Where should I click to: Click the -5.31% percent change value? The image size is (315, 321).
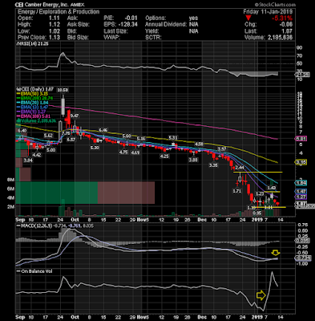pos(281,18)
